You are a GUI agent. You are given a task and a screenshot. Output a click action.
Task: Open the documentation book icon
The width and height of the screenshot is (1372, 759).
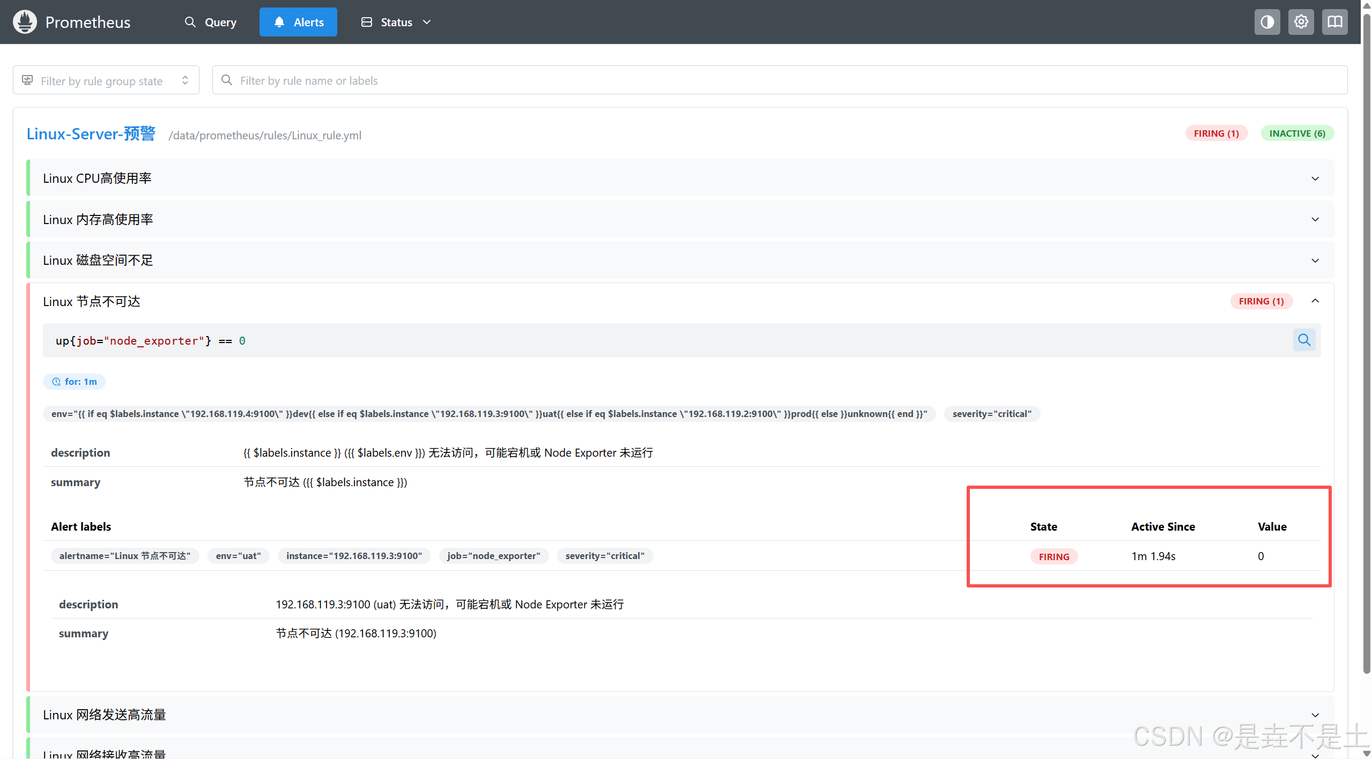[1334, 22]
